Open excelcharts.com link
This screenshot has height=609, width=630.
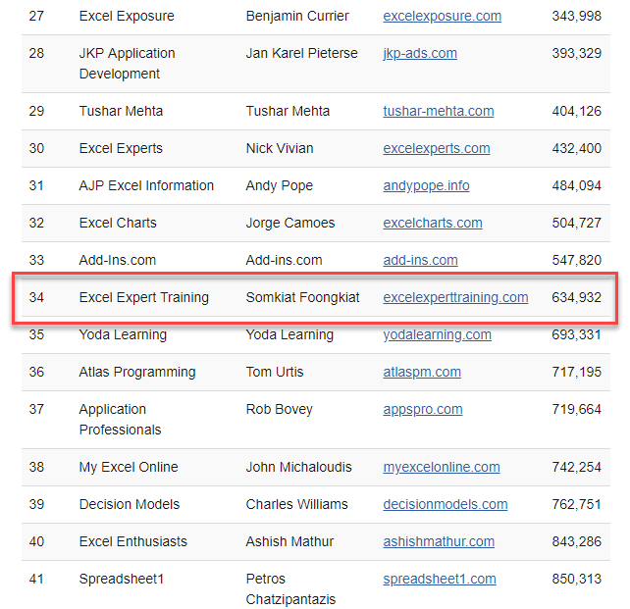point(433,223)
